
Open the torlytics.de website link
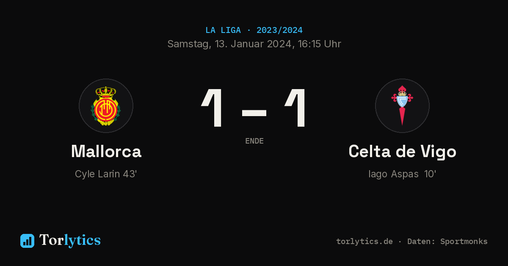364,242
